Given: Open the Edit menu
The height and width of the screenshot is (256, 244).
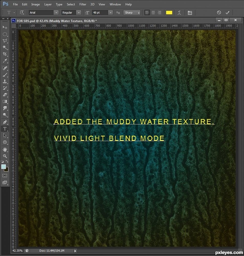Looking at the screenshot, I should [25, 4].
